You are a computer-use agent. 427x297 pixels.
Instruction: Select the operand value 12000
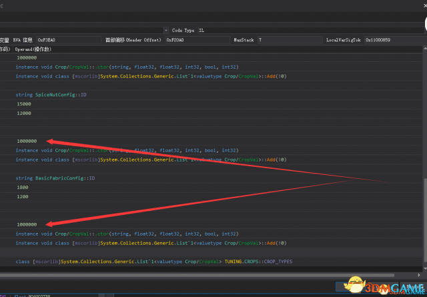click(24, 113)
